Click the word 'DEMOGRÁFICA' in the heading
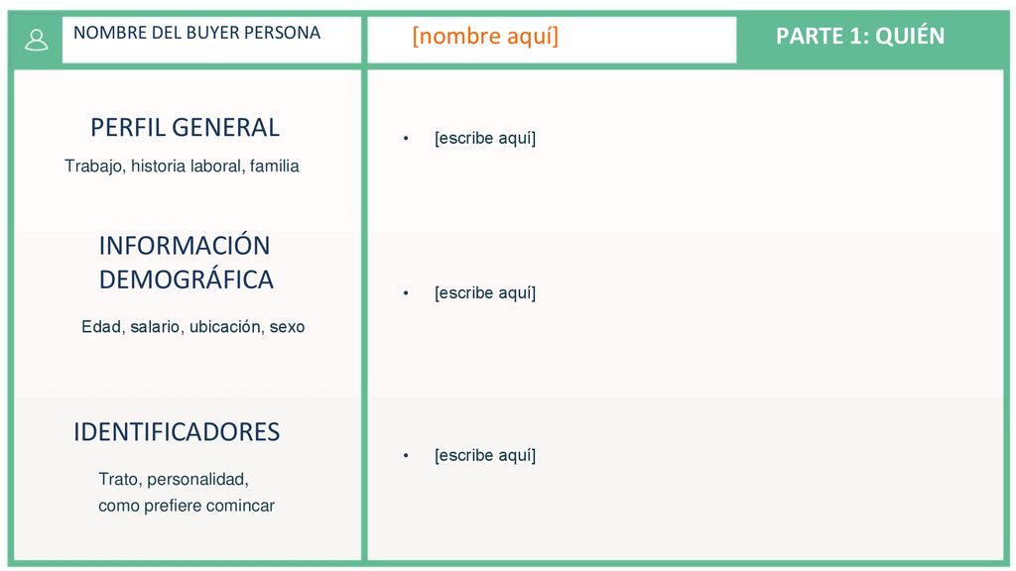The width and height of the screenshot is (1016, 571). coord(186,280)
